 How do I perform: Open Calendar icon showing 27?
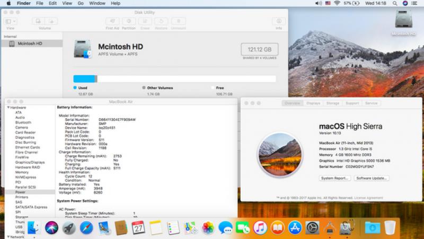(x=138, y=228)
